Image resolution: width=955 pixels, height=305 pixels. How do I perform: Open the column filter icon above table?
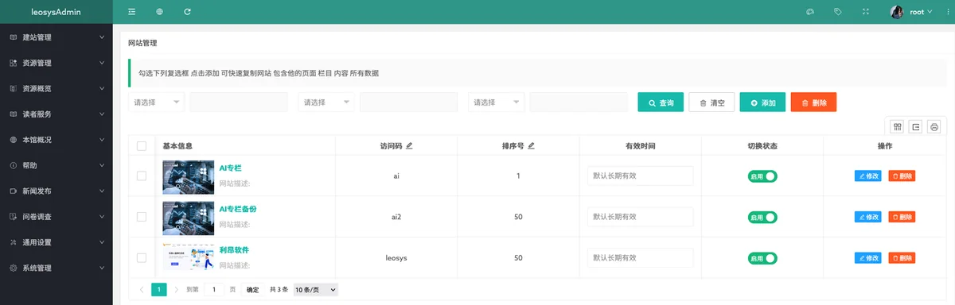pyautogui.click(x=897, y=126)
